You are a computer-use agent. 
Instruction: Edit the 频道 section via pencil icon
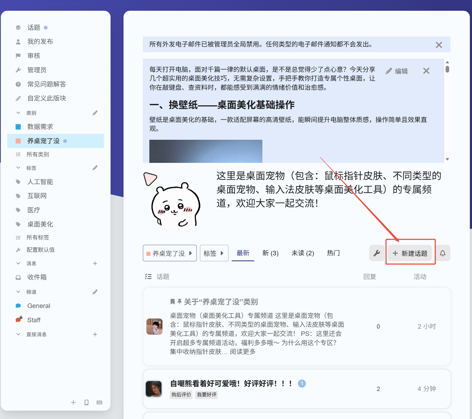click(95, 292)
